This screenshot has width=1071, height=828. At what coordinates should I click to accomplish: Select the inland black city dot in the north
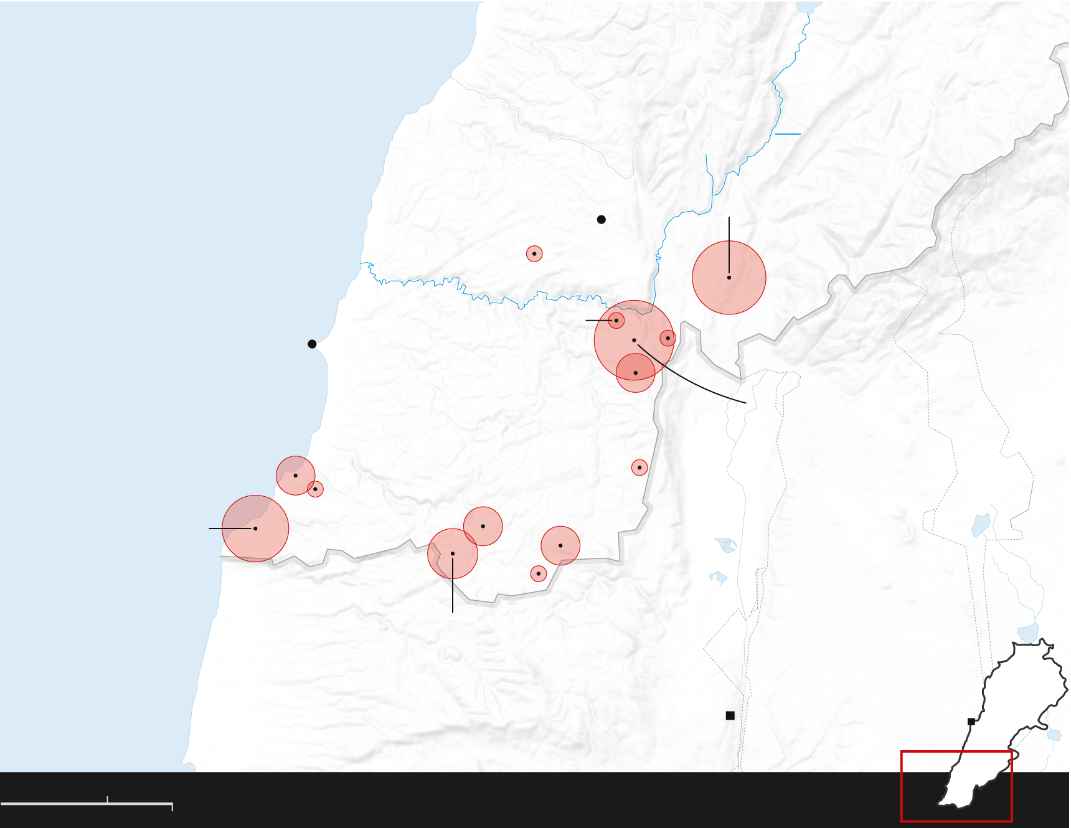coord(601,220)
